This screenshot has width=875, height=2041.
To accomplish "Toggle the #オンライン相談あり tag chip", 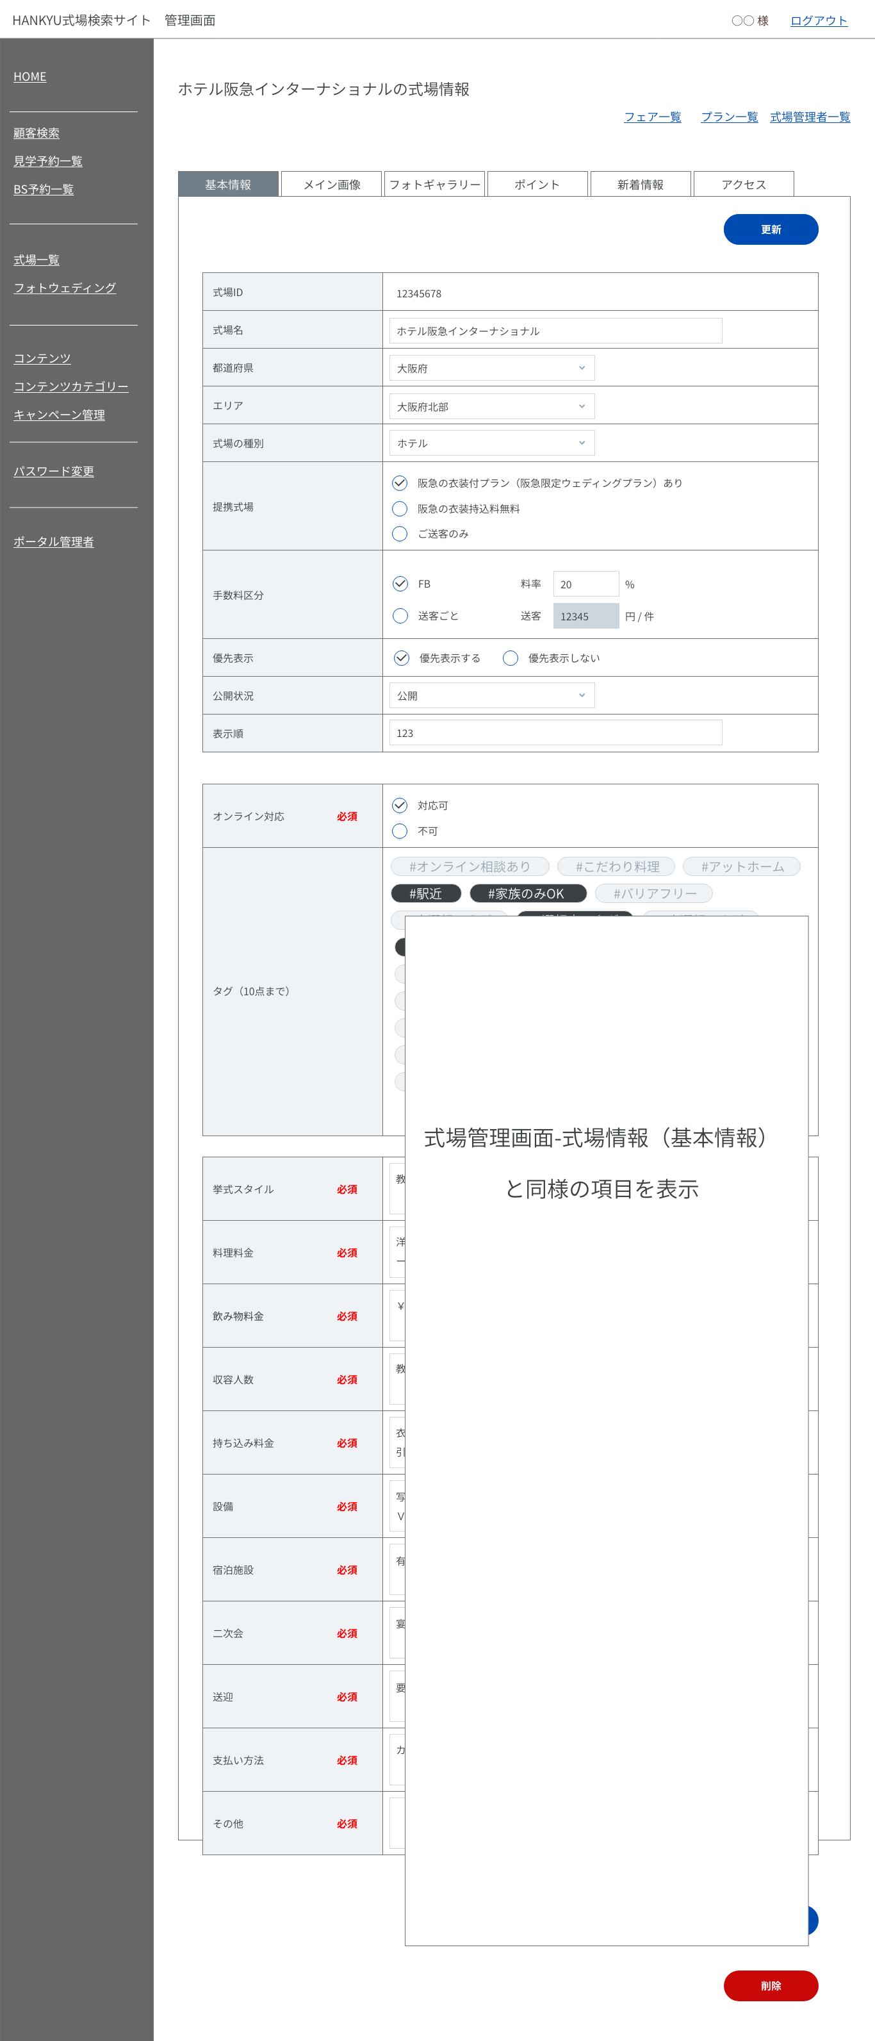I will coord(470,866).
